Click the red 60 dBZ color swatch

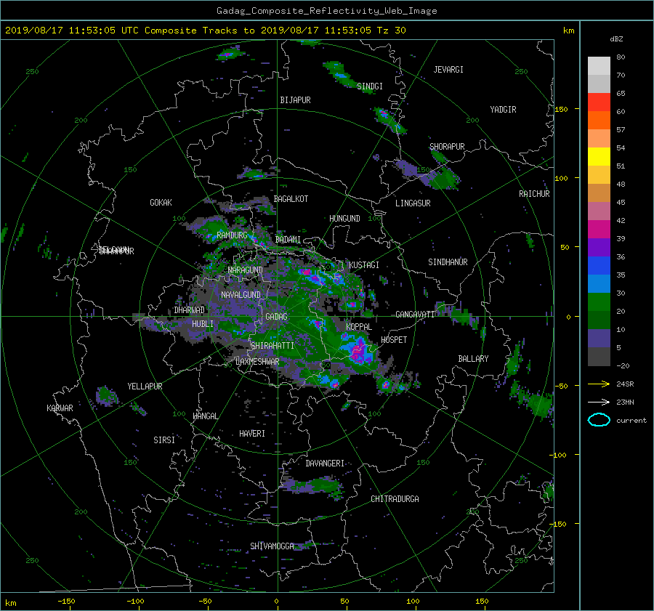[x=599, y=102]
